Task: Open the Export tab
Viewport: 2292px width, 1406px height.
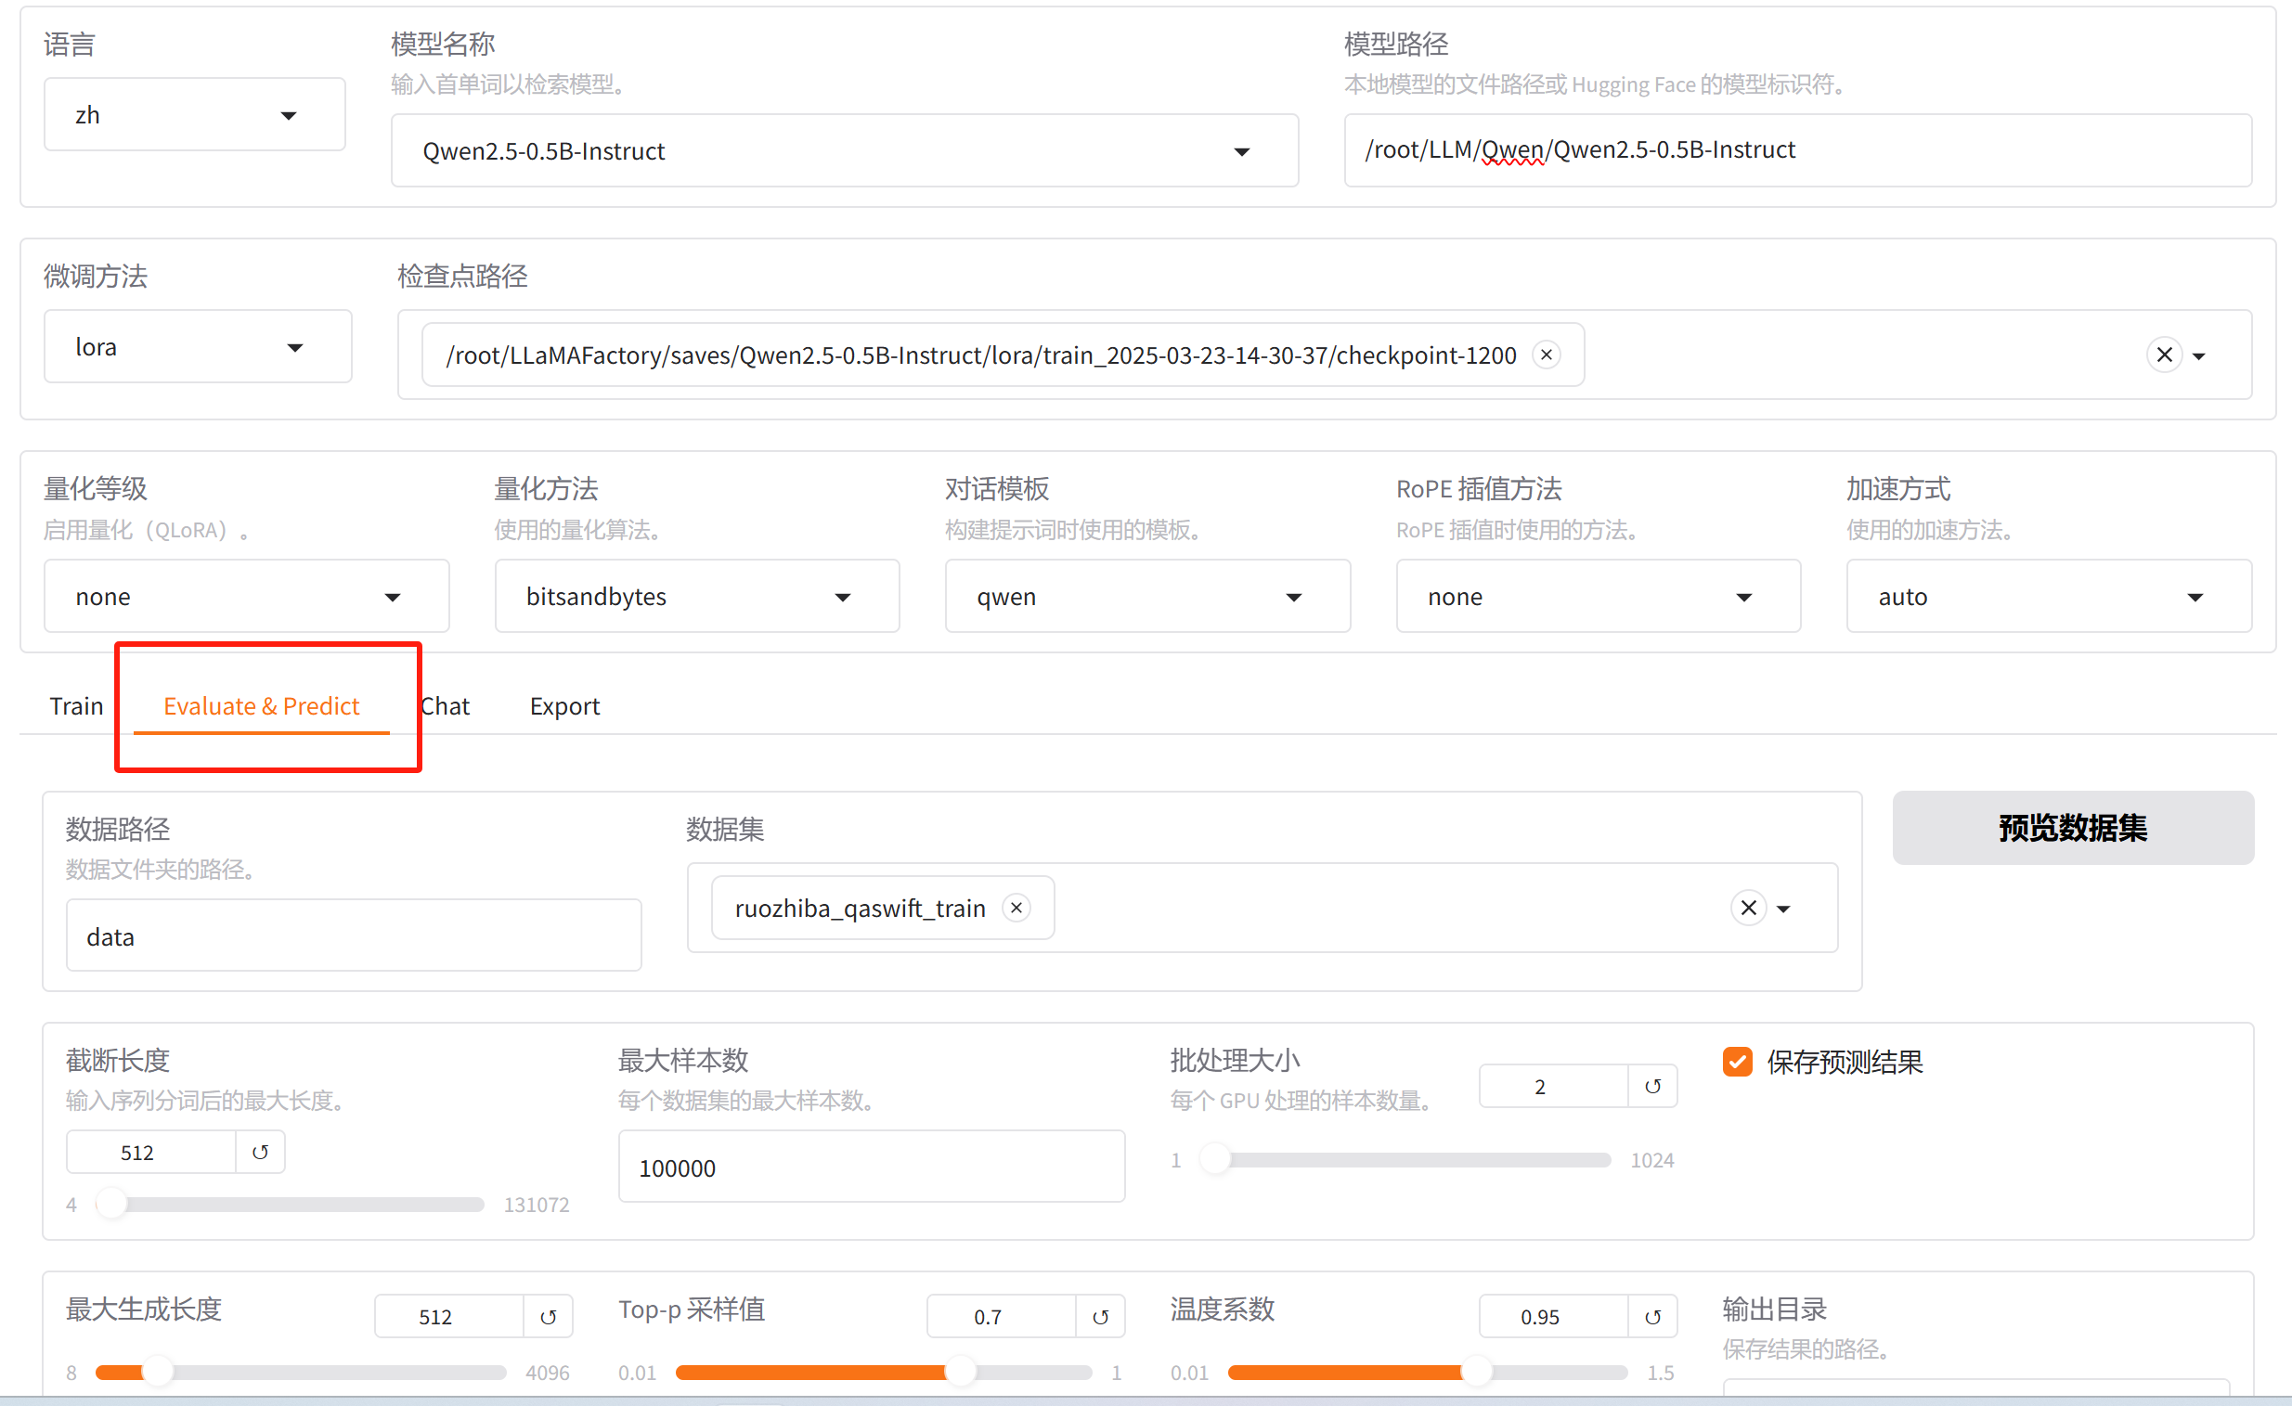Action: (x=564, y=706)
